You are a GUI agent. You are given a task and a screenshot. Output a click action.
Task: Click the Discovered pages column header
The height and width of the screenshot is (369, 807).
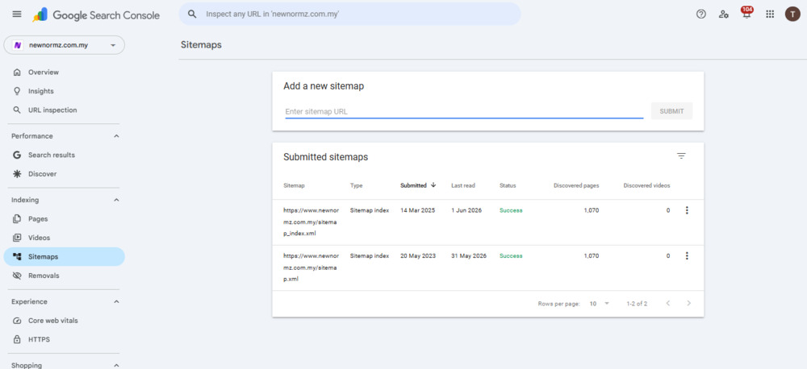tap(576, 185)
